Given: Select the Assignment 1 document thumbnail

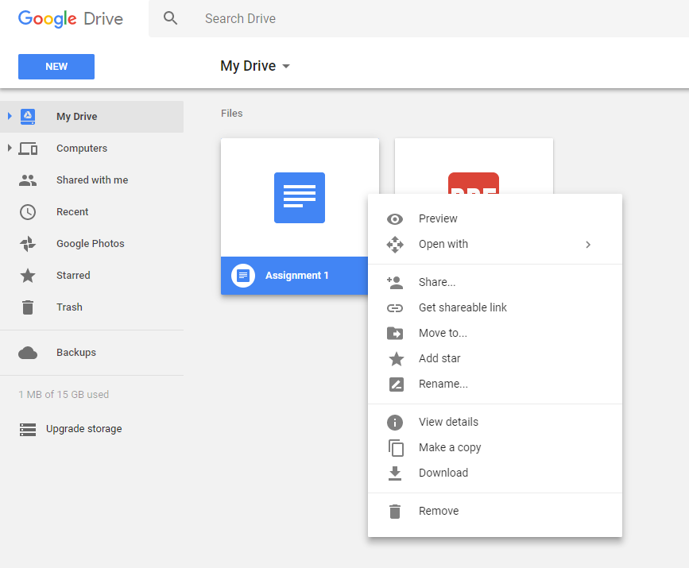Looking at the screenshot, I should 300,198.
